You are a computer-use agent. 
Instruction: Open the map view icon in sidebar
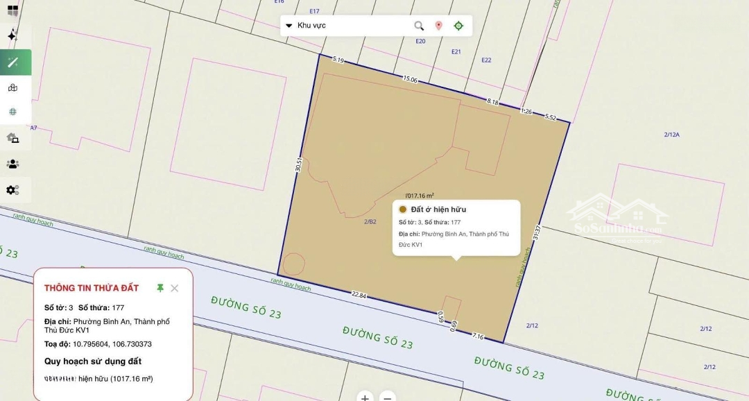[12, 87]
